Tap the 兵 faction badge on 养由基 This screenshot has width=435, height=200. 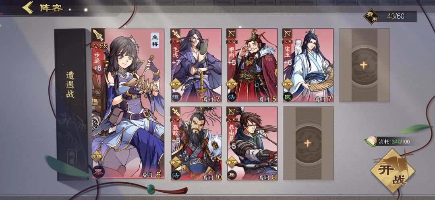[x=232, y=176]
